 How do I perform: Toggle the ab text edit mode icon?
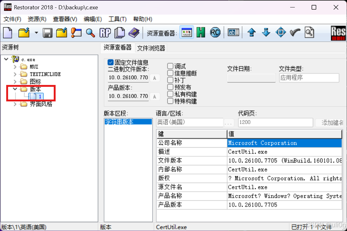coord(233,33)
